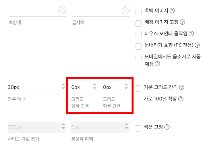214x151 pixels.
Task: Open help icon beside 가로 100% 확장
Action: (181, 99)
